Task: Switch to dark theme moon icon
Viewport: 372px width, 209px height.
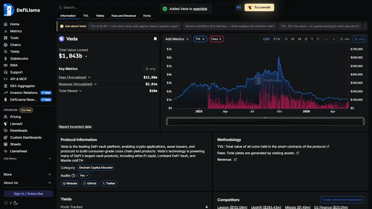Action: pos(15,203)
